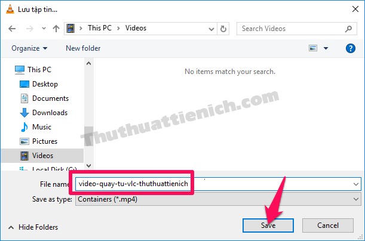Click the search magnifier icon
The height and width of the screenshot is (241, 365).
pos(348,29)
